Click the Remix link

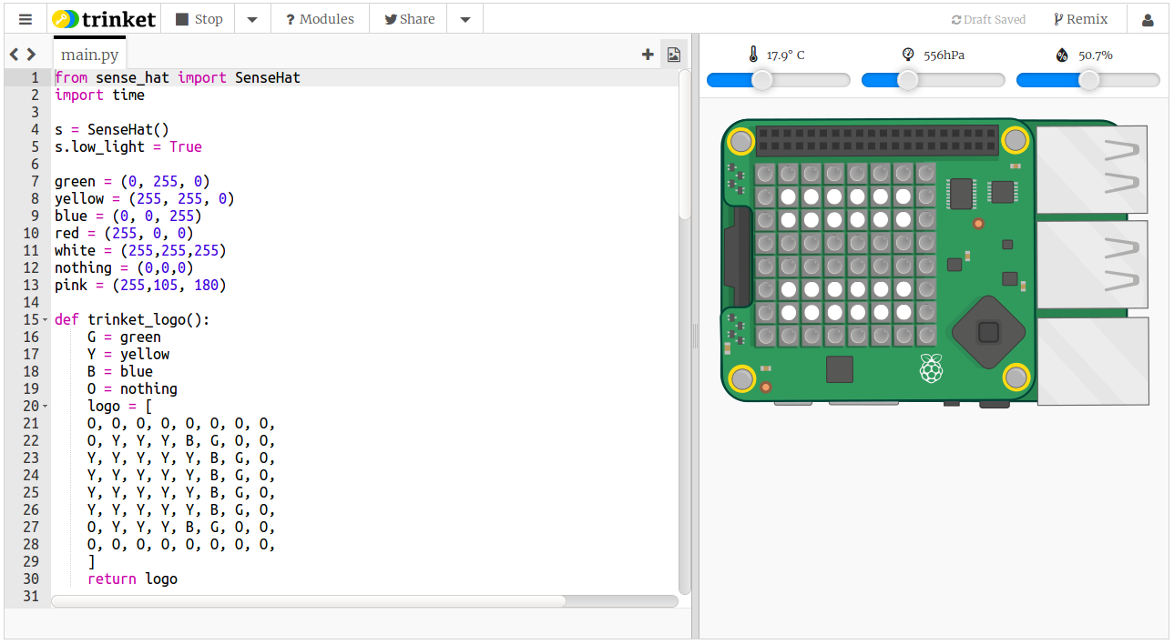[1079, 17]
